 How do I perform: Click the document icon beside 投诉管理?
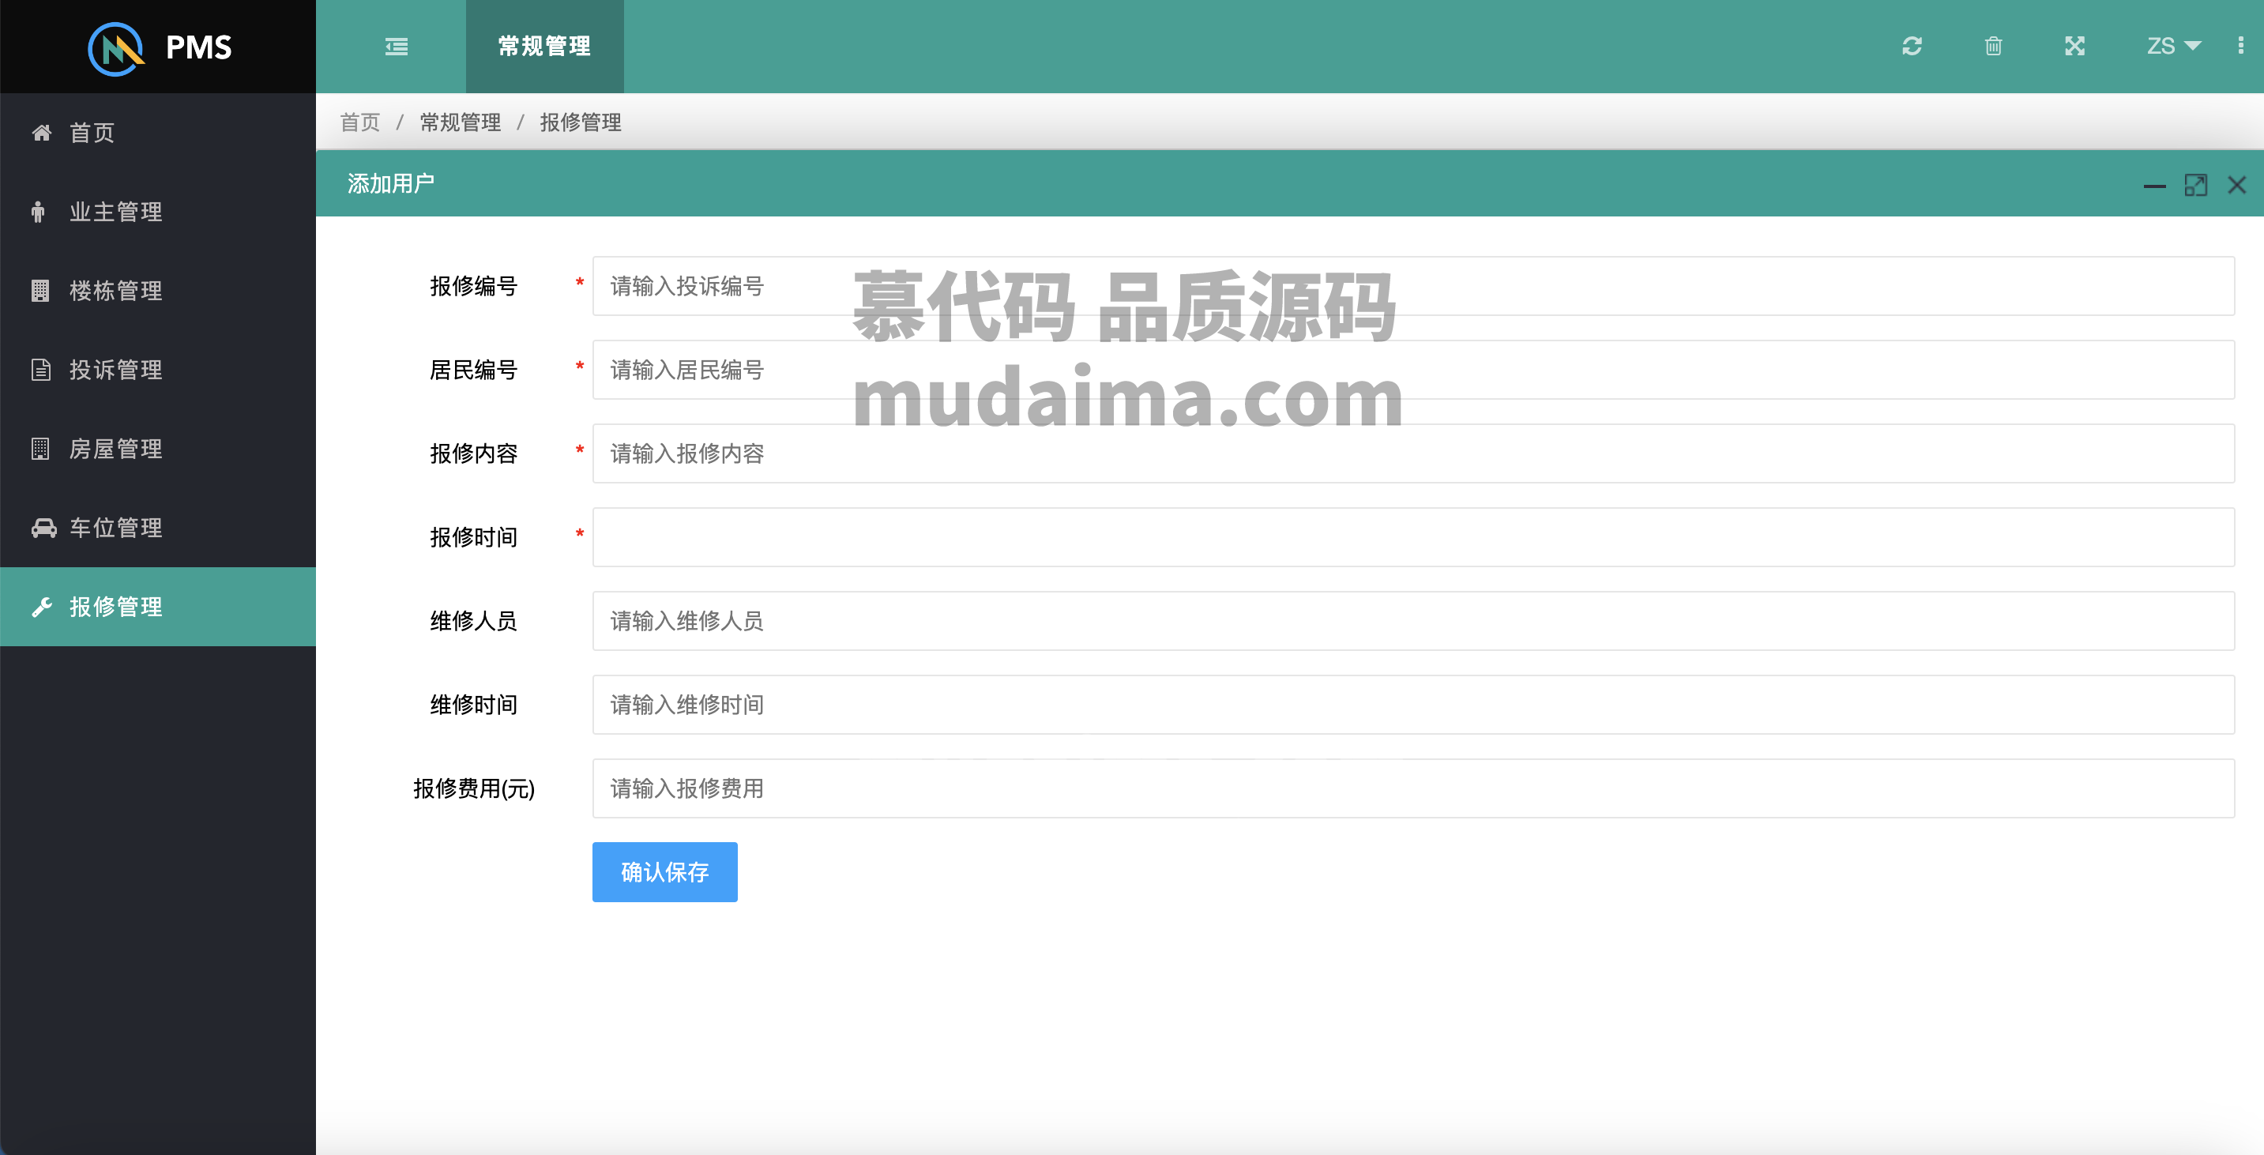40,370
